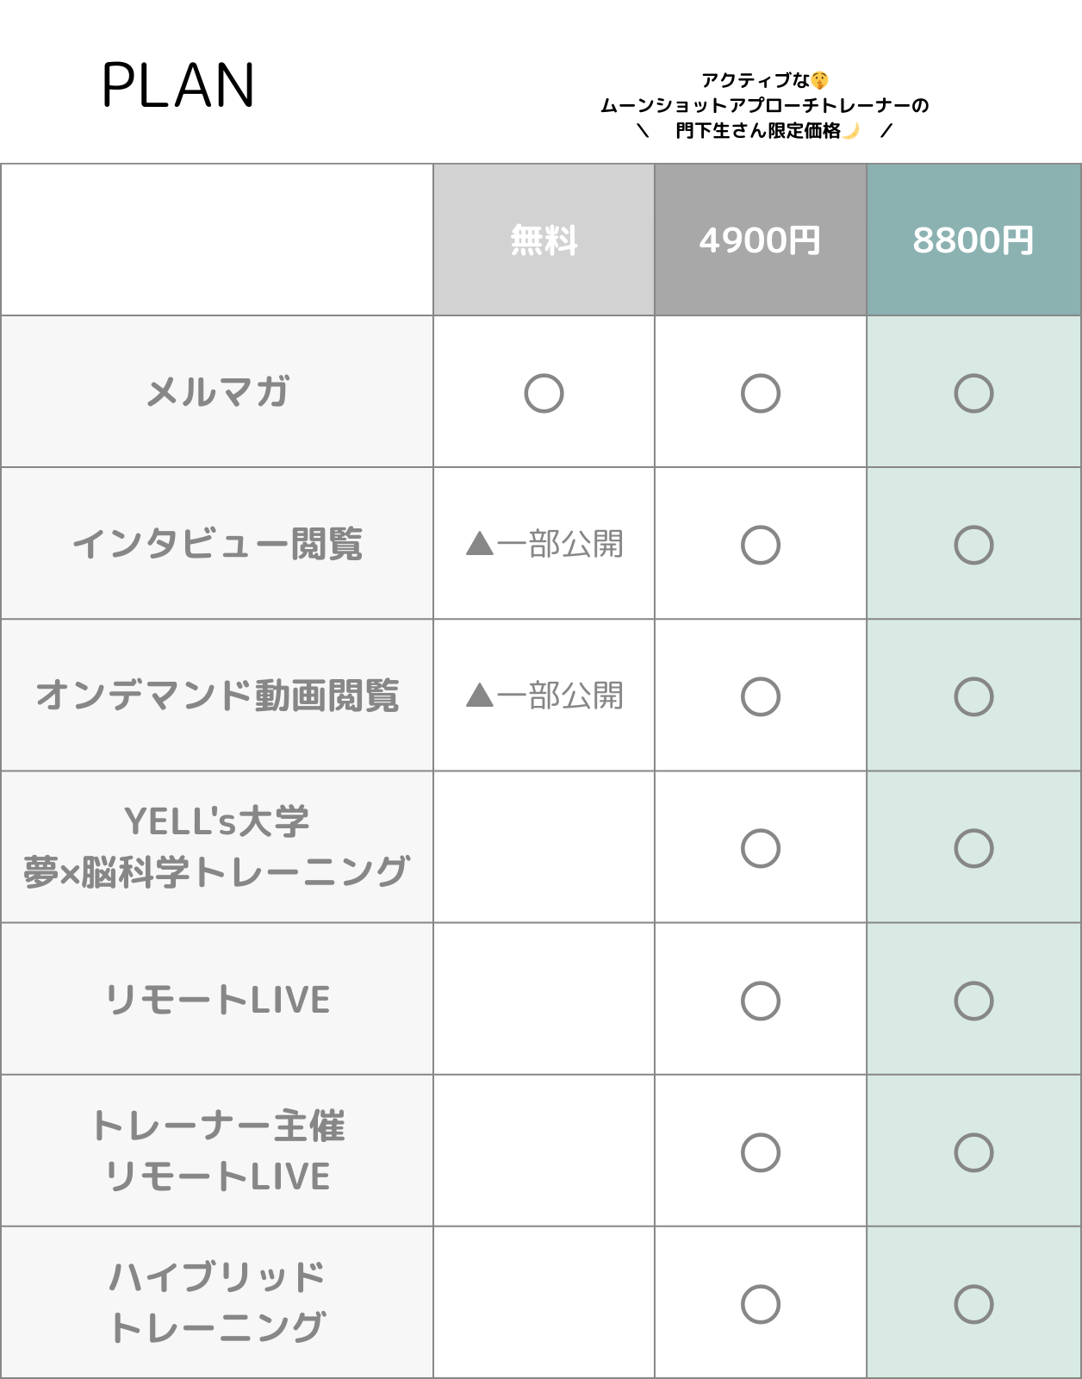
Task: Click the インタビュー閲覧 row label
Action: (x=217, y=545)
